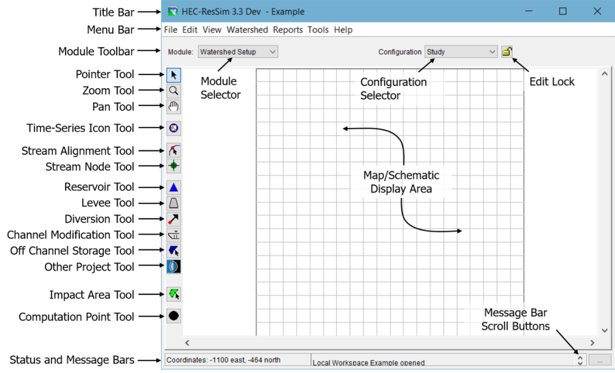The height and width of the screenshot is (373, 615).
Task: Select the Levee Tool icon
Action: point(174,203)
